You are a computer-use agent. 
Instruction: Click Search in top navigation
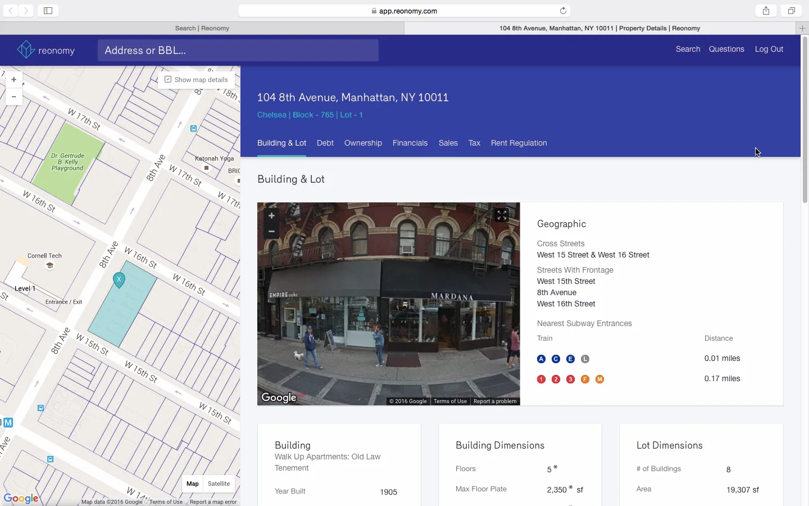[x=688, y=49]
